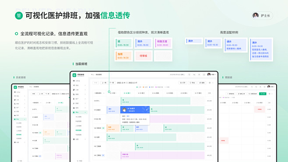Viewport: 288px width, 162px height.
Task: Expand the bottom gear sidebar item's chevron in the center window
Action: coord(85,139)
